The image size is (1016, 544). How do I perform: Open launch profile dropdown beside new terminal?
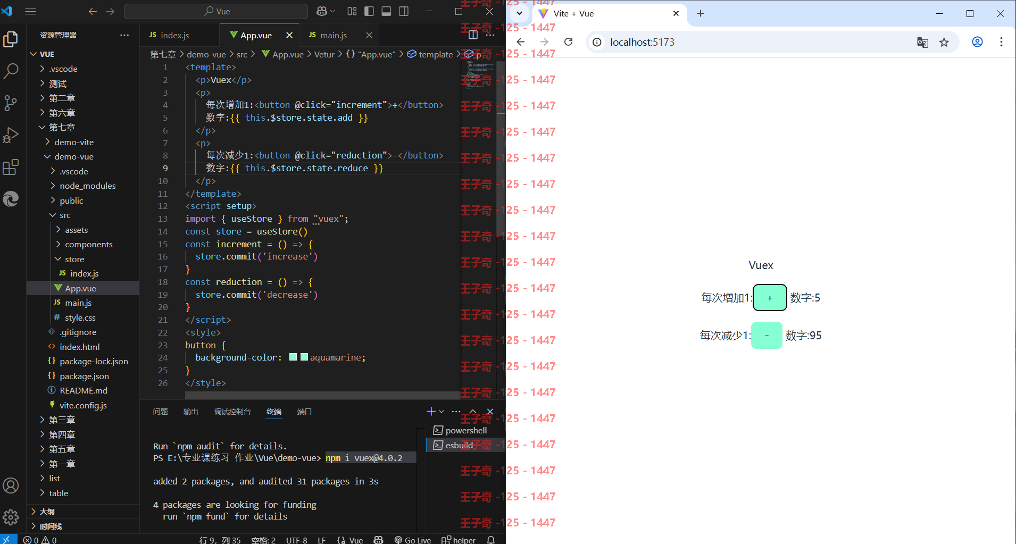click(x=442, y=411)
